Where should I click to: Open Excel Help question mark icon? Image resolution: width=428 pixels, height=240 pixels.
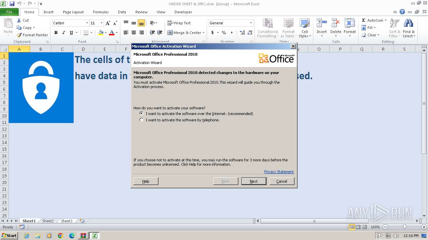(402, 12)
